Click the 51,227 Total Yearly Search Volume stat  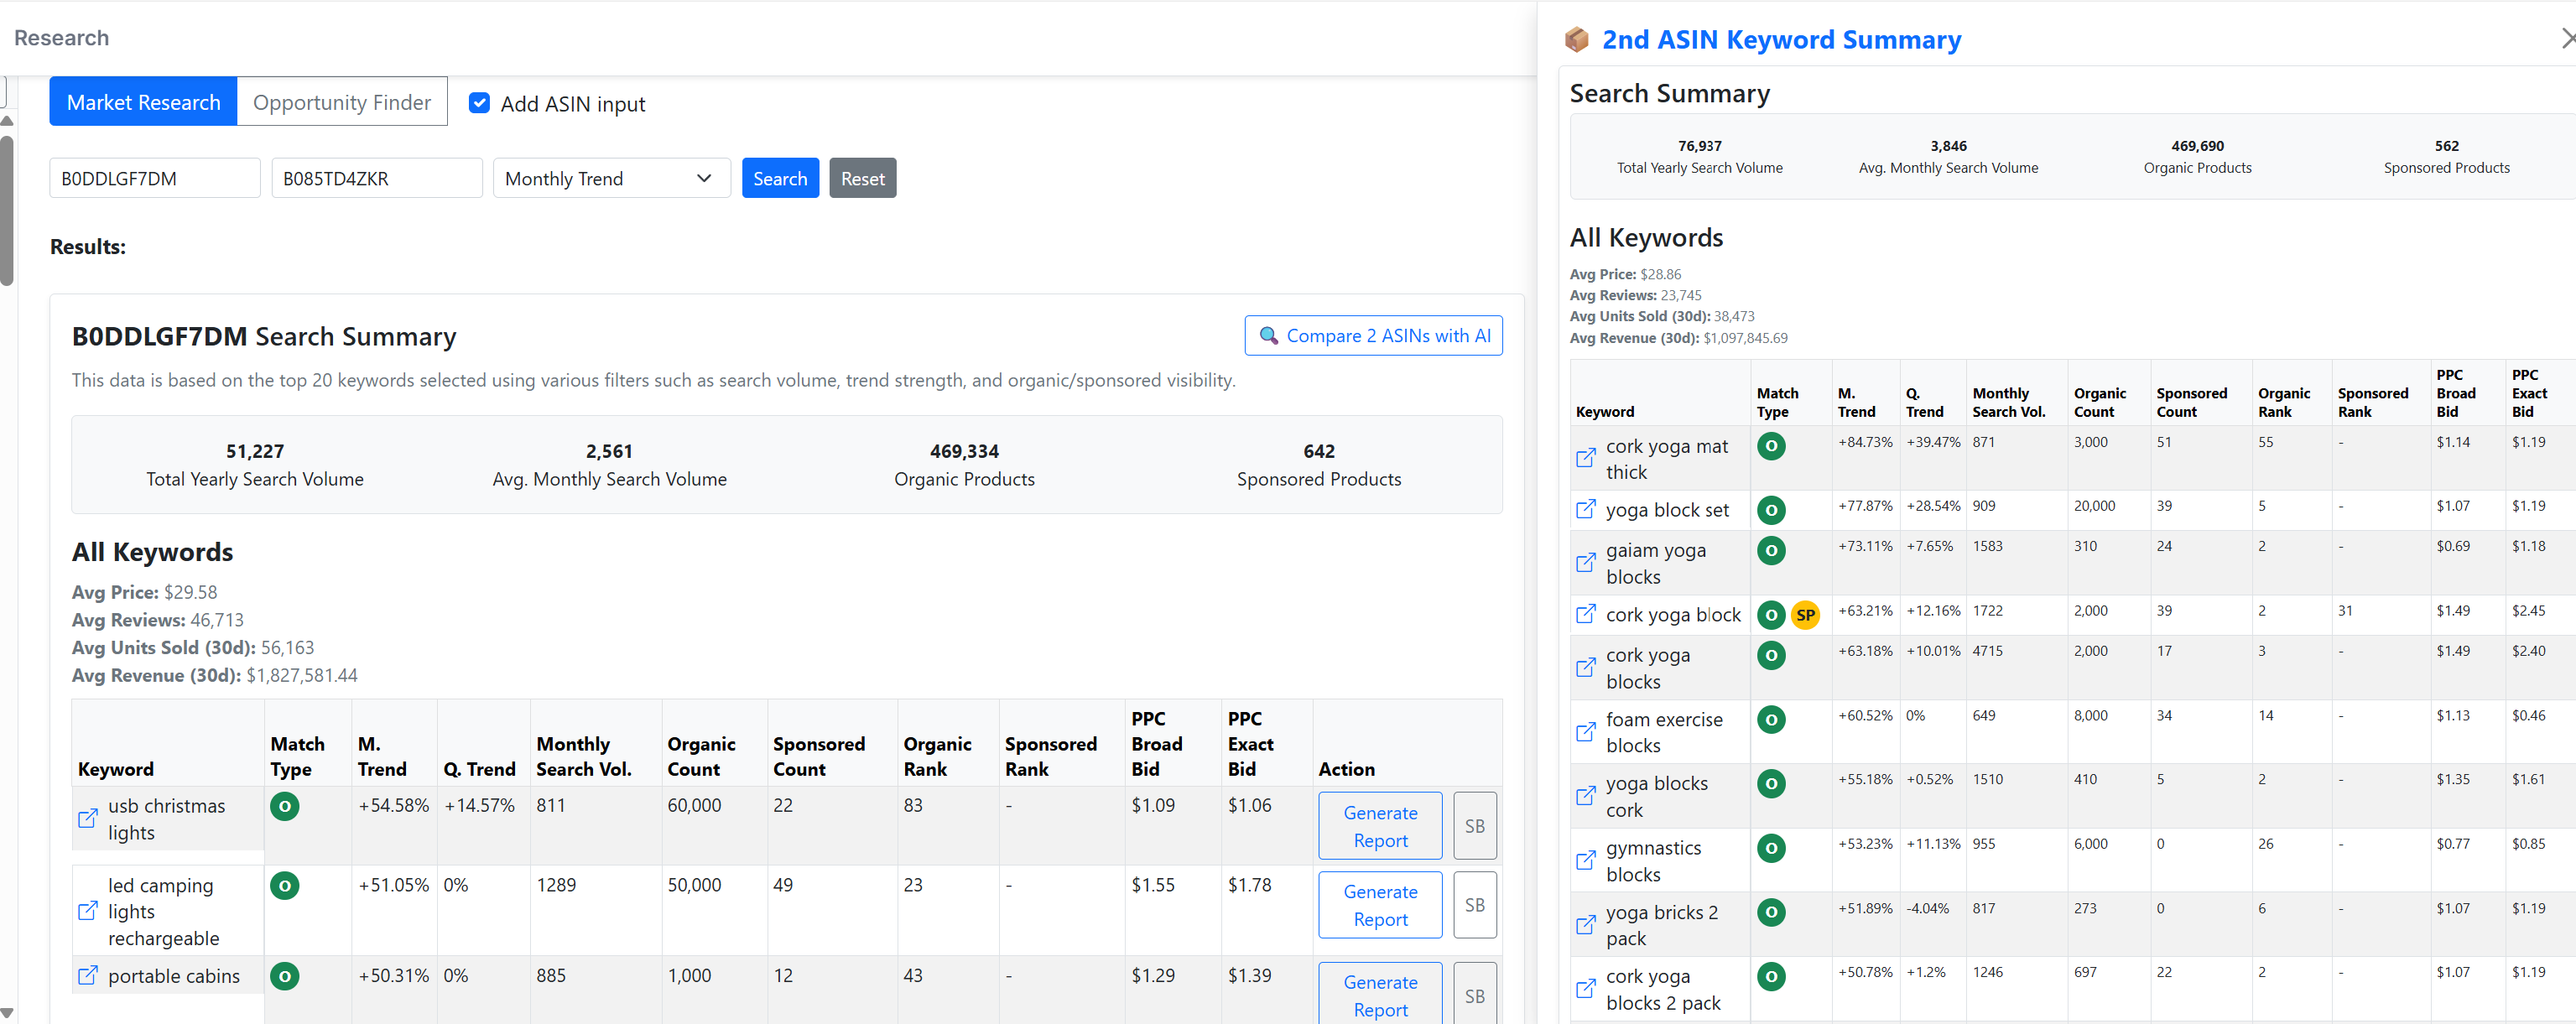(x=255, y=465)
